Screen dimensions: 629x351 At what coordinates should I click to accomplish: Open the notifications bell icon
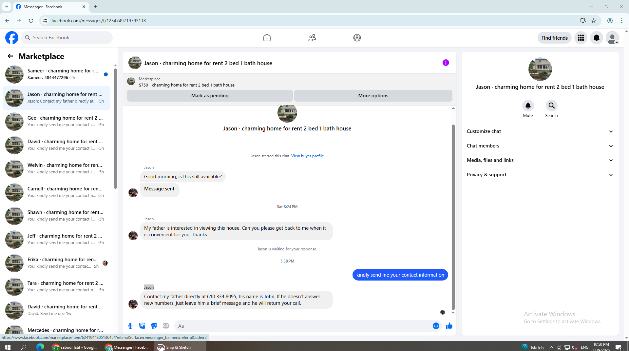tap(597, 38)
